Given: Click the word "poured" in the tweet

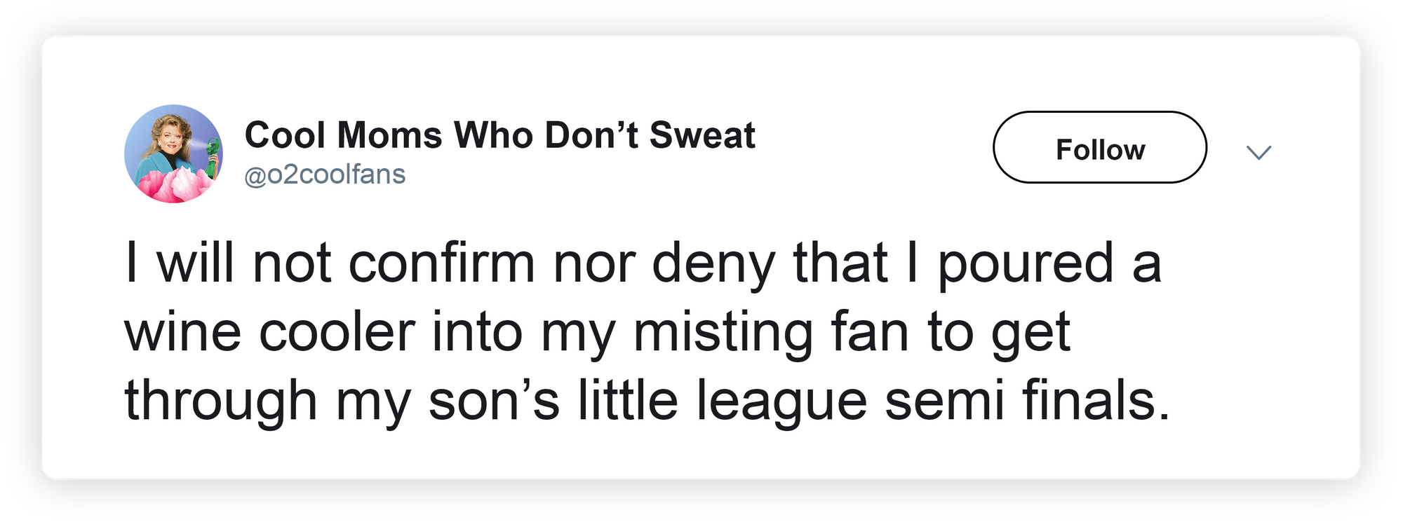Looking at the screenshot, I should [x=1026, y=263].
